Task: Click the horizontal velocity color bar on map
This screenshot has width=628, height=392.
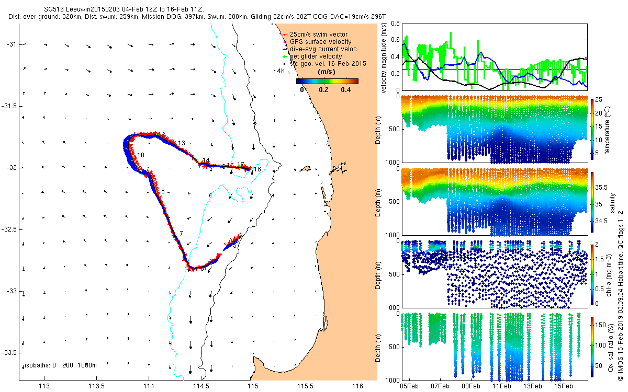Action: point(327,81)
